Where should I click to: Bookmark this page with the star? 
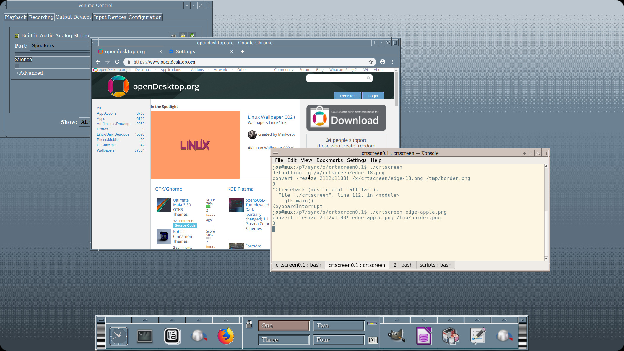pos(370,62)
